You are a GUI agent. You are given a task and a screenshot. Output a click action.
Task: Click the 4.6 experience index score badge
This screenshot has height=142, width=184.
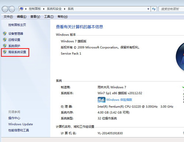[102, 100]
